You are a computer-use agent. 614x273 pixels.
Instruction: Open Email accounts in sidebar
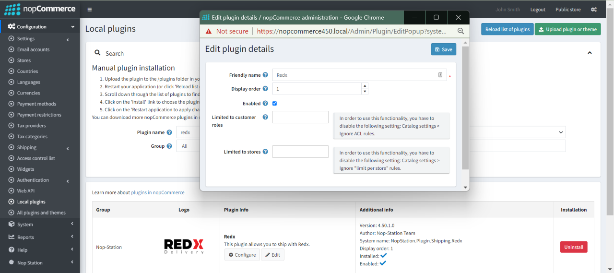click(x=33, y=49)
